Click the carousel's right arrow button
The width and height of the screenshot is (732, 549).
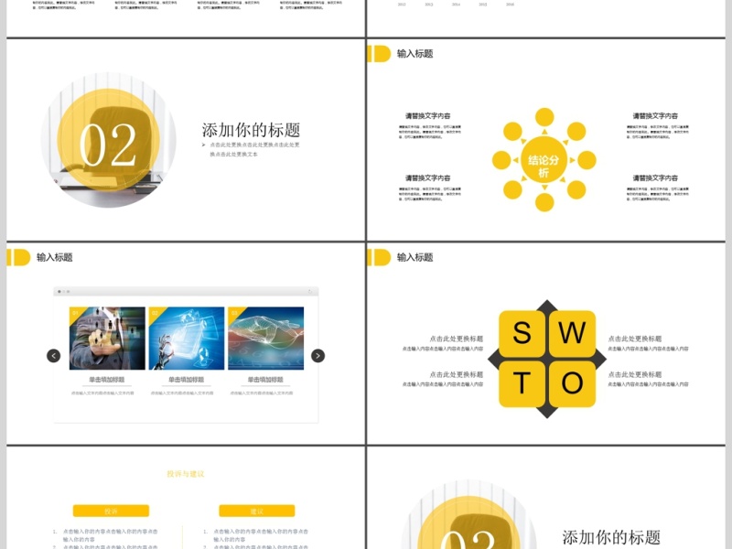click(x=318, y=356)
